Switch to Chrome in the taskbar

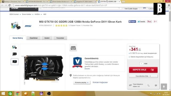(18, 94)
